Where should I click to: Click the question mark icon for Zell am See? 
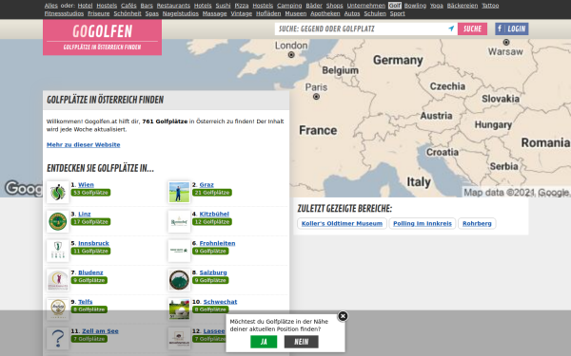58,339
